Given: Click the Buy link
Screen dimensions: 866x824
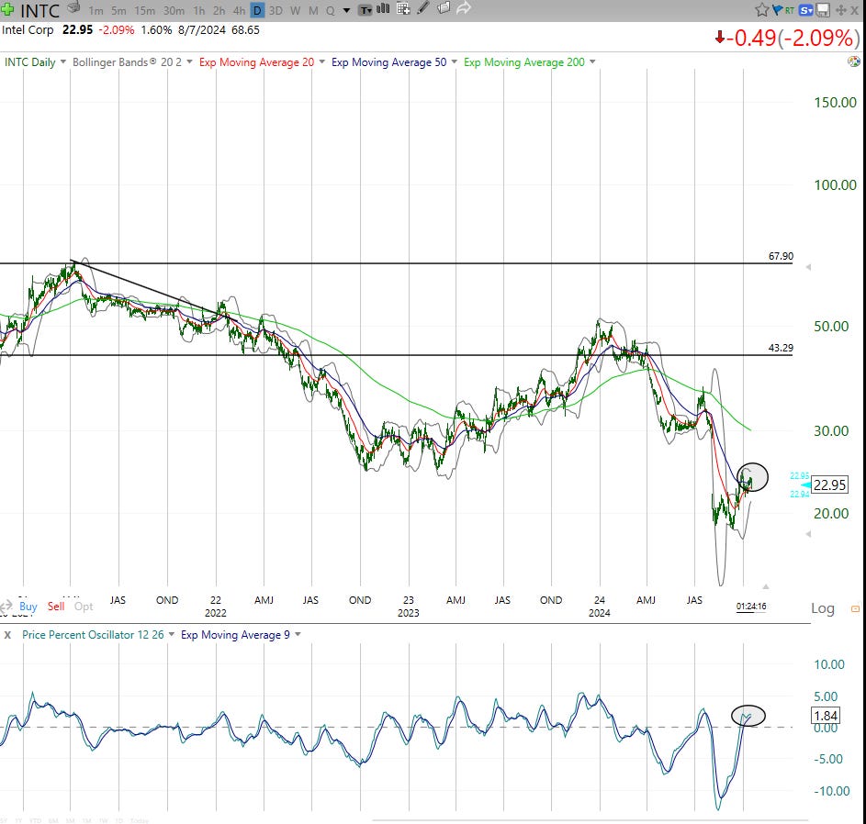Looking at the screenshot, I should coord(28,606).
